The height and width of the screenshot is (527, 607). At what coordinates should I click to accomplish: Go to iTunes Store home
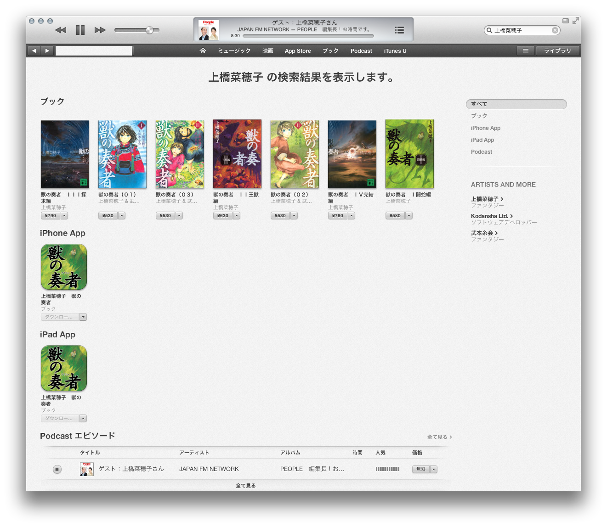[203, 50]
